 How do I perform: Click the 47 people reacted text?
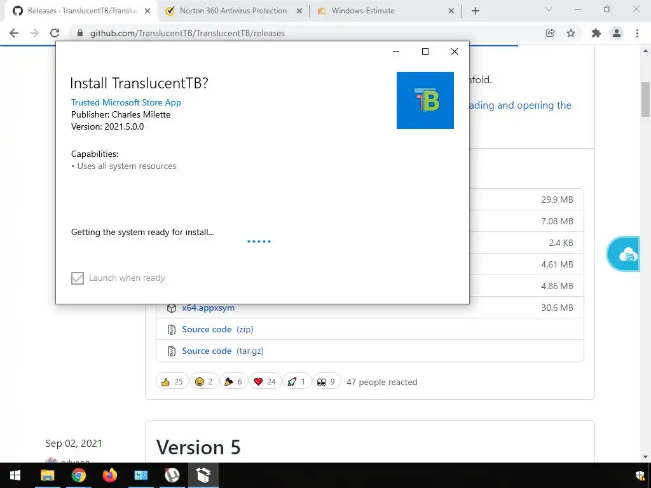coord(382,382)
